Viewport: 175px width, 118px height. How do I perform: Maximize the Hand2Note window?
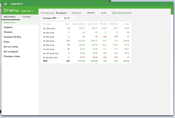pyautogui.click(x=166, y=4)
